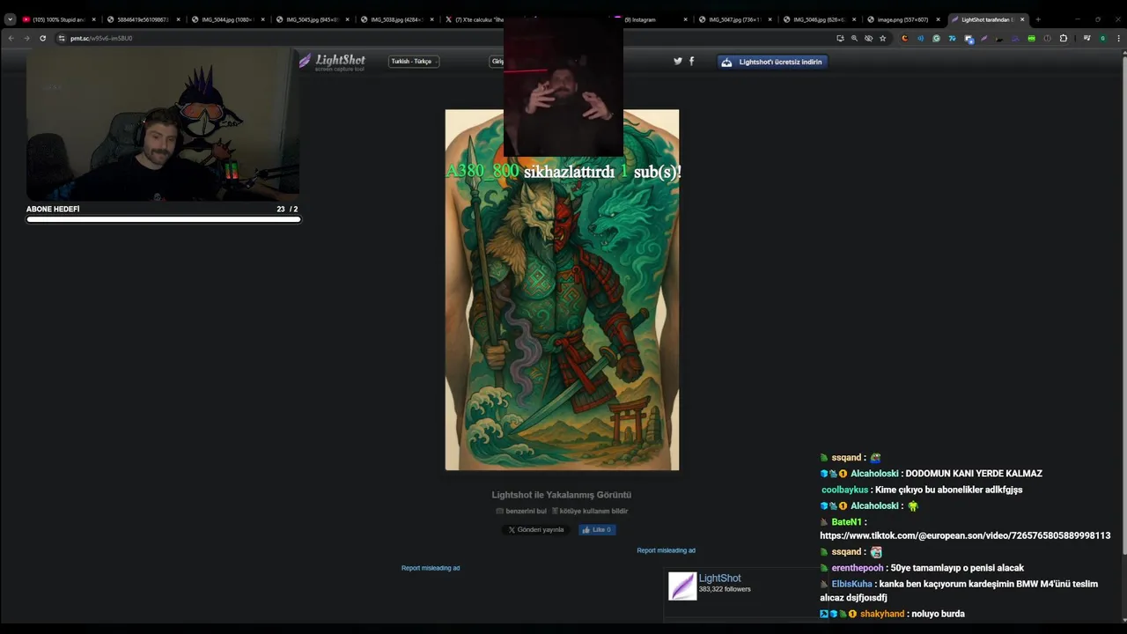Open the green G extension icon
Viewport: 1127px width, 634px height.
pyautogui.click(x=936, y=38)
